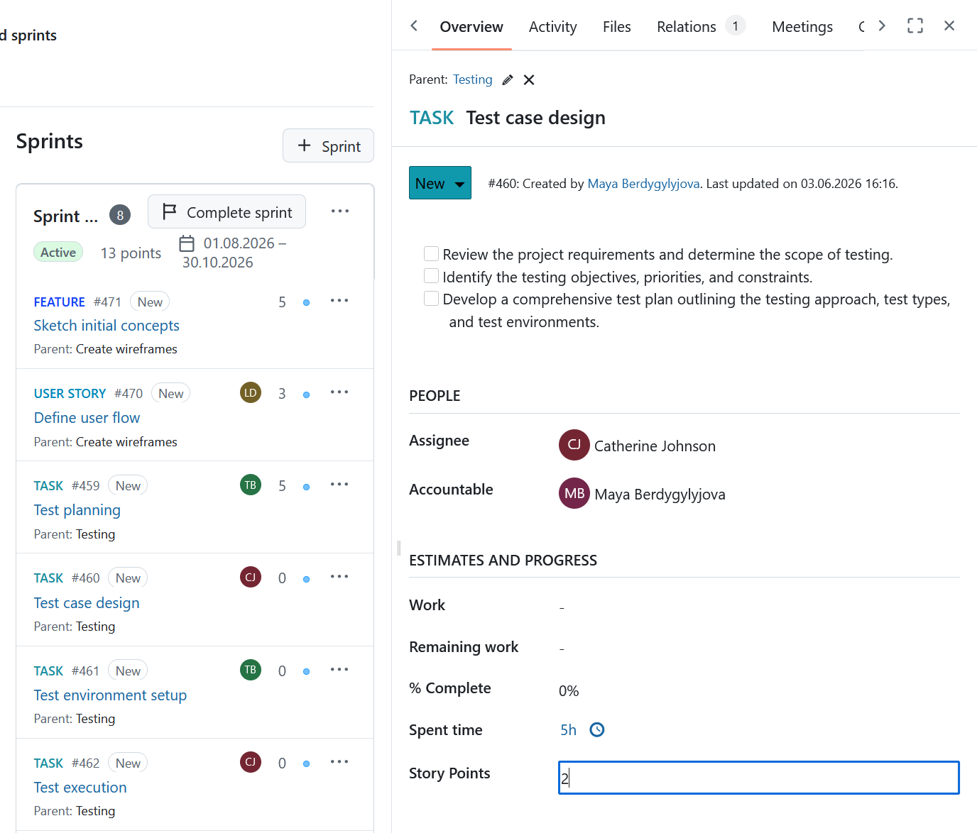Click the Test case design task title

[x=535, y=118]
